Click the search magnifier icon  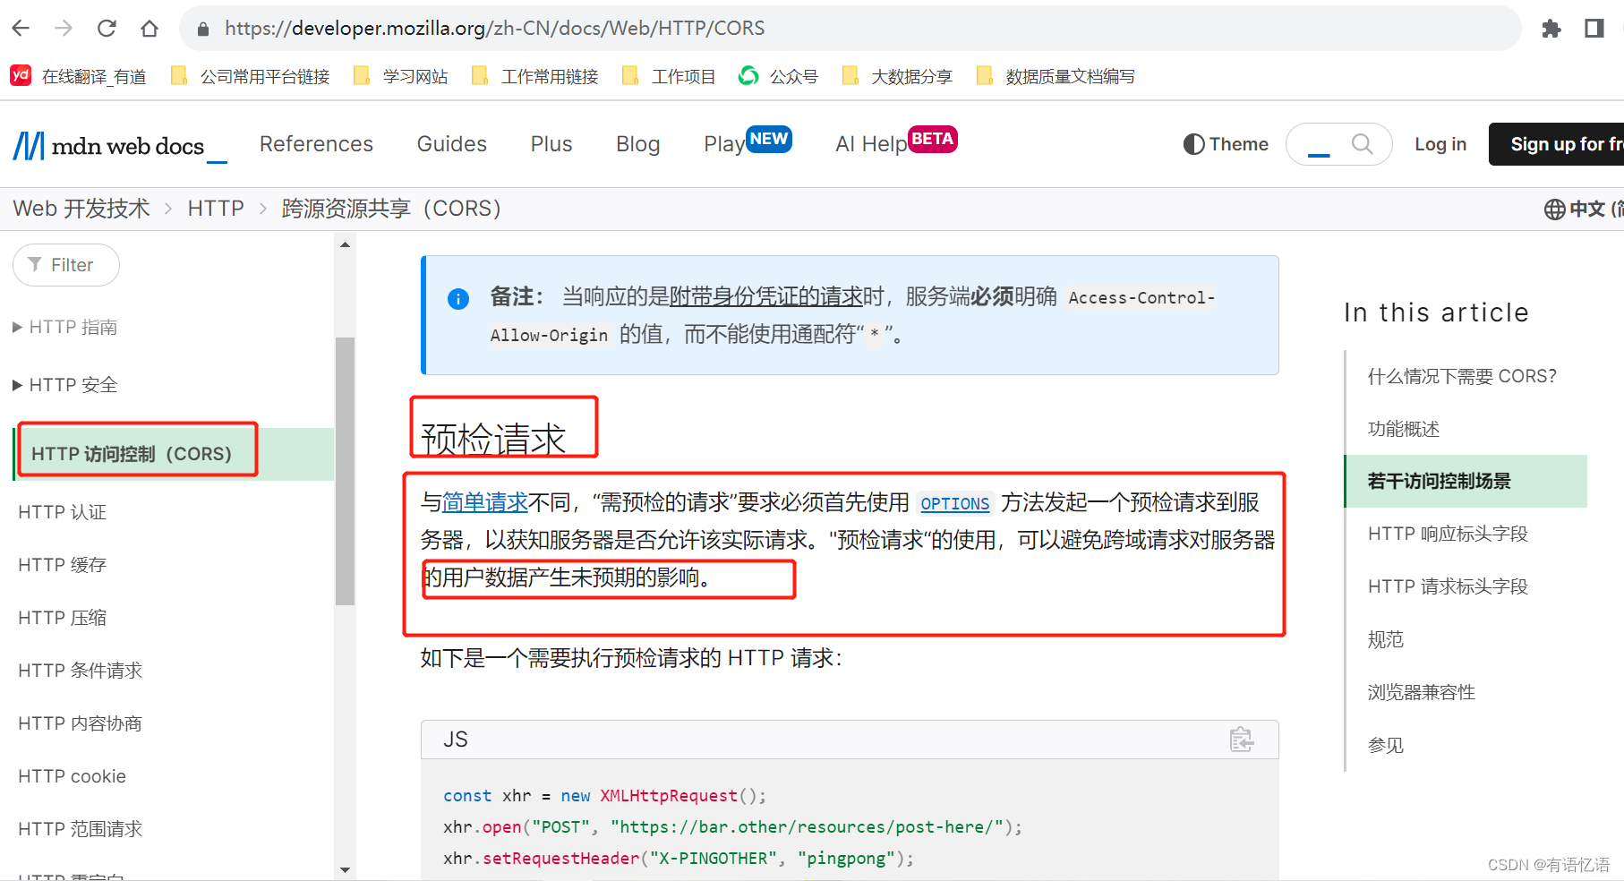(1362, 144)
